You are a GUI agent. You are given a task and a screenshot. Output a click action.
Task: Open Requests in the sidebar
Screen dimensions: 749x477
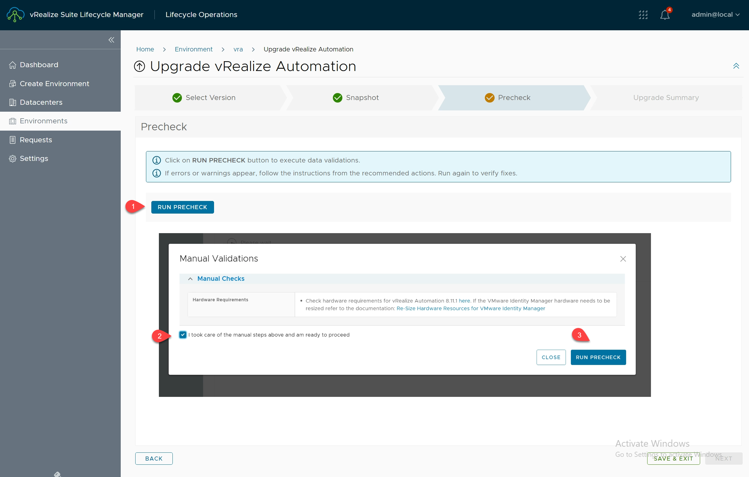(x=36, y=140)
